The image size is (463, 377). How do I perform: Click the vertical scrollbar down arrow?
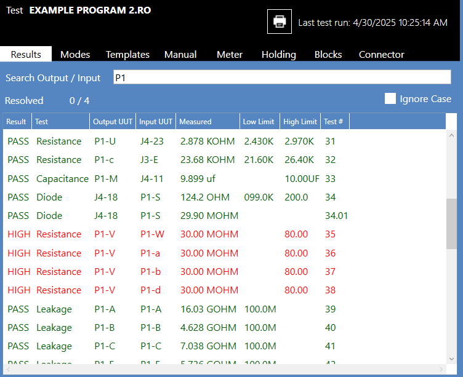[x=451, y=359]
